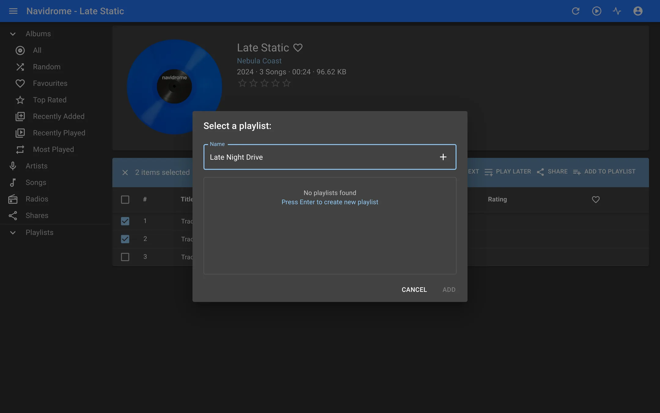Click the Nebula Coast artist link
The image size is (660, 413).
[x=259, y=61]
